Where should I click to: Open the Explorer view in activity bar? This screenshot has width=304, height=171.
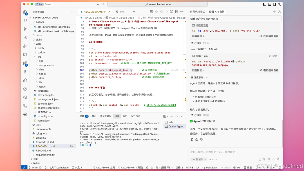[25, 12]
